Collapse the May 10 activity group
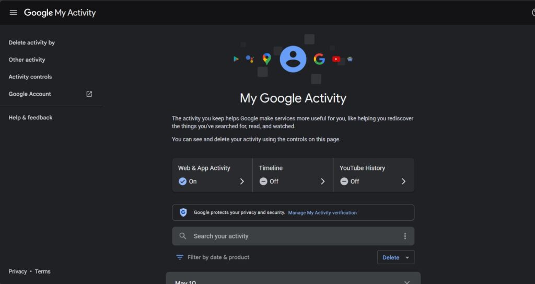Image resolution: width=535 pixels, height=284 pixels. [x=406, y=282]
